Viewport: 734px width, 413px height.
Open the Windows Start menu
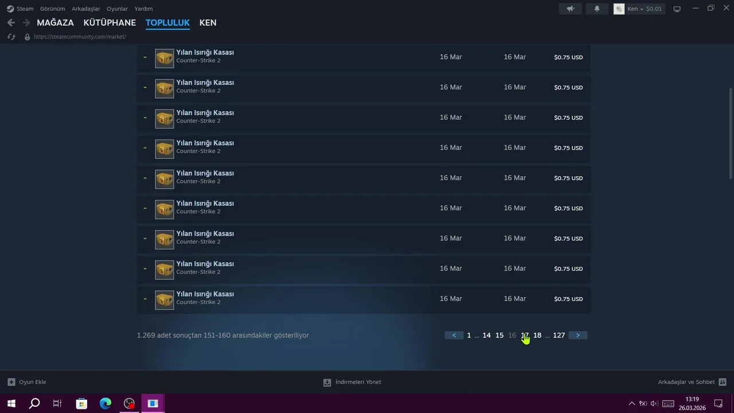[x=11, y=403]
